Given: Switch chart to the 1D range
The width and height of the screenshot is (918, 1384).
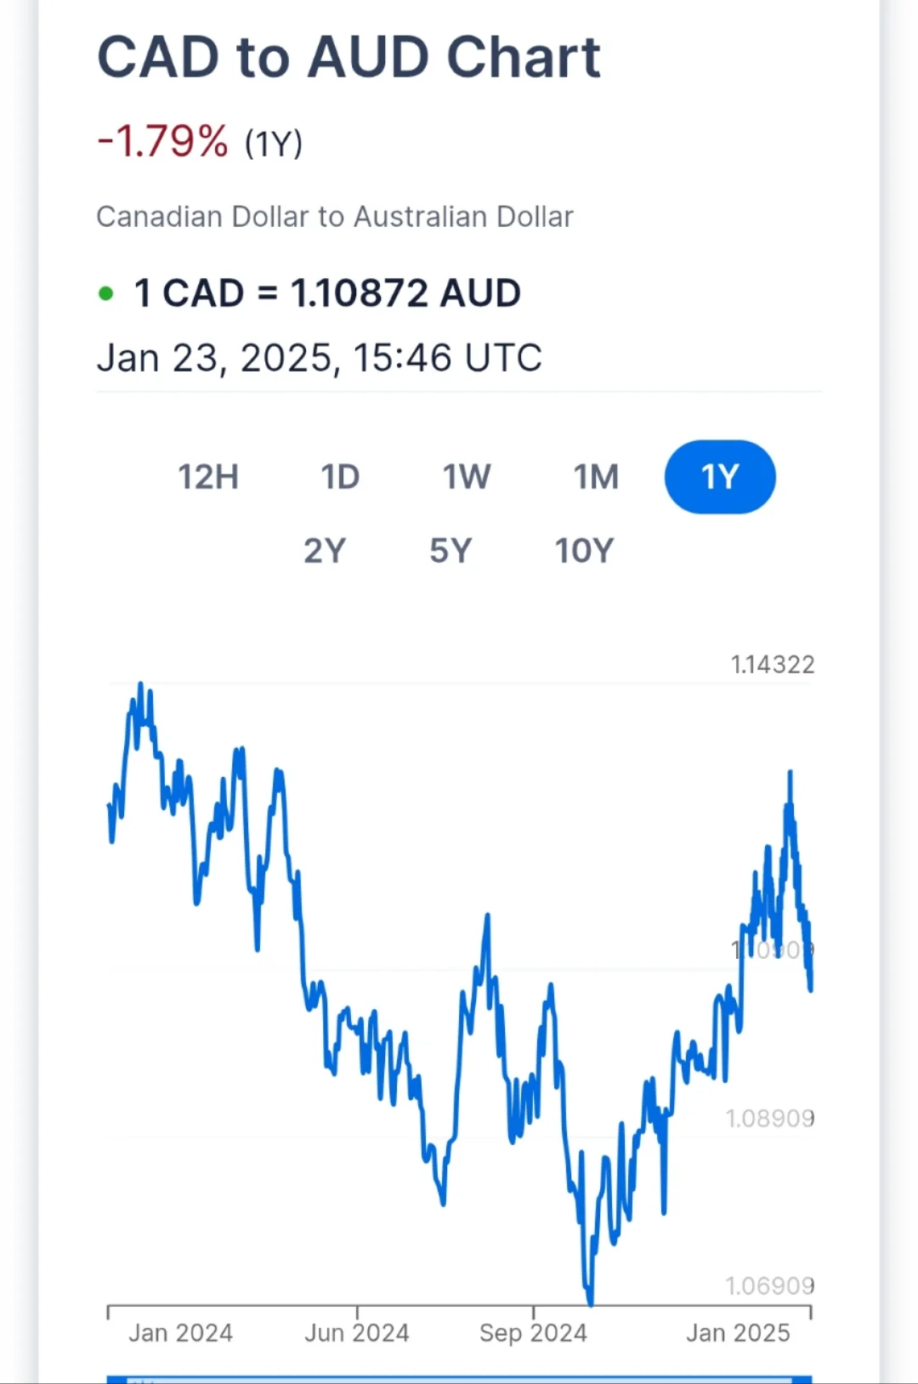Looking at the screenshot, I should tap(340, 477).
